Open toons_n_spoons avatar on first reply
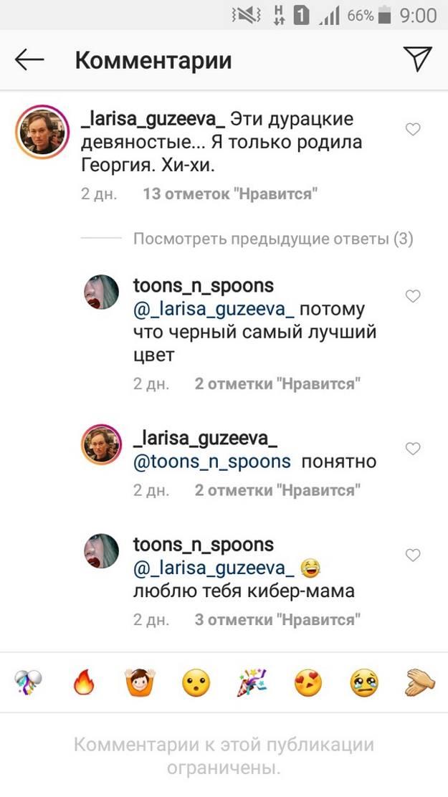Viewport: 448px width, 797px height. [102, 292]
